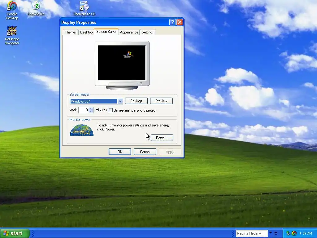The image size is (317, 238).
Task: Switch to the Desktop tab
Action: click(x=86, y=32)
